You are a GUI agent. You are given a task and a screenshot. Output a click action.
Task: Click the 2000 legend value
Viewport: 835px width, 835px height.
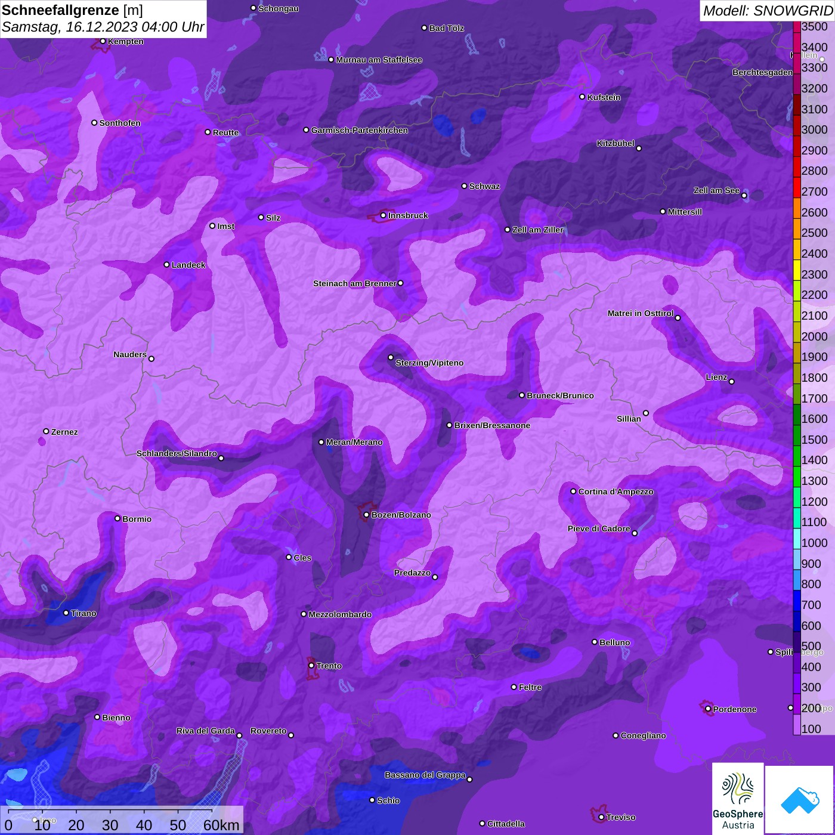pyautogui.click(x=814, y=336)
